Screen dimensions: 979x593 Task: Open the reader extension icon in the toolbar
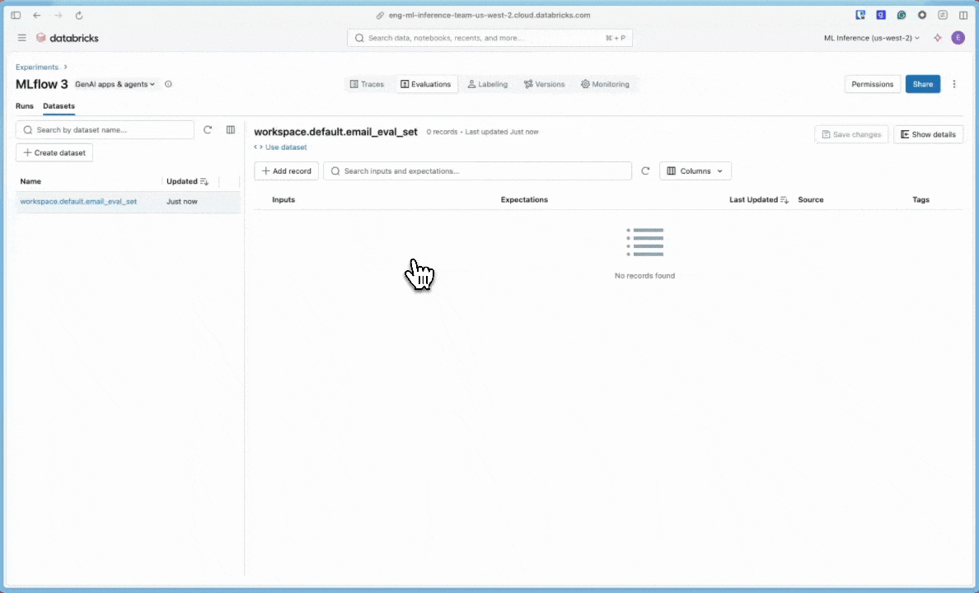click(943, 15)
